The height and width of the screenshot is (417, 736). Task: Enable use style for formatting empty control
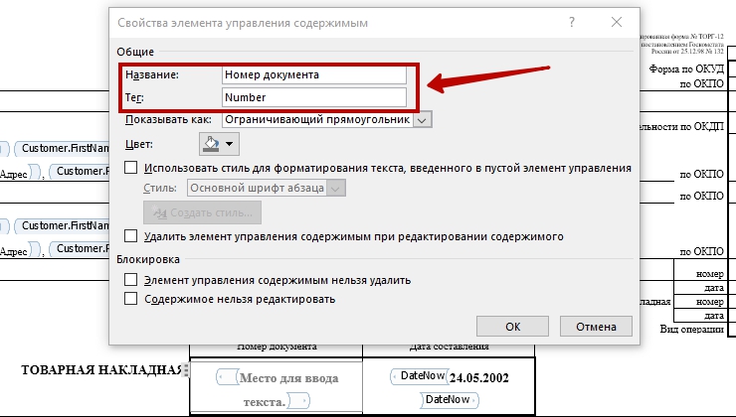pyautogui.click(x=131, y=168)
